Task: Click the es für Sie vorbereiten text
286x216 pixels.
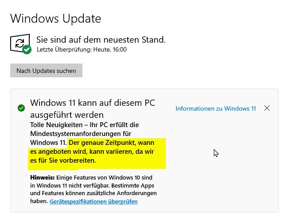Action: point(63,160)
